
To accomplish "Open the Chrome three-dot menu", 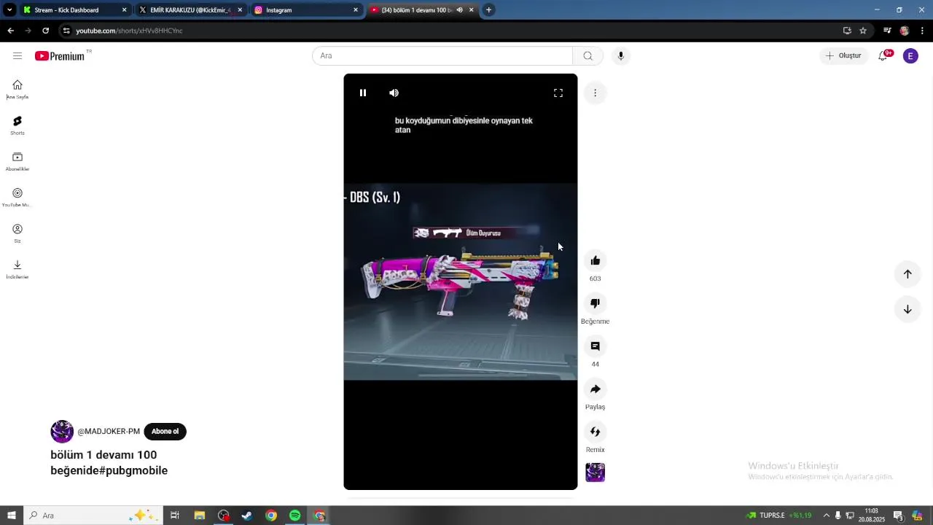I will point(923,31).
